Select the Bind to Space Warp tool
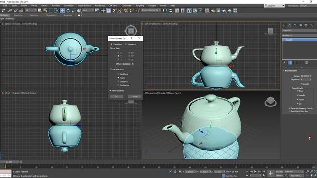 point(21,11)
